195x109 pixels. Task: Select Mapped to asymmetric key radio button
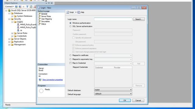(70, 59)
